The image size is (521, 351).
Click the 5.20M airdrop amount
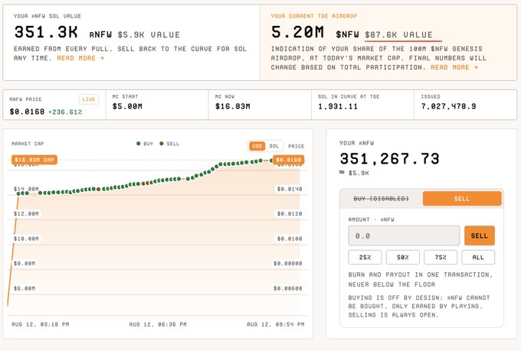pos(297,32)
